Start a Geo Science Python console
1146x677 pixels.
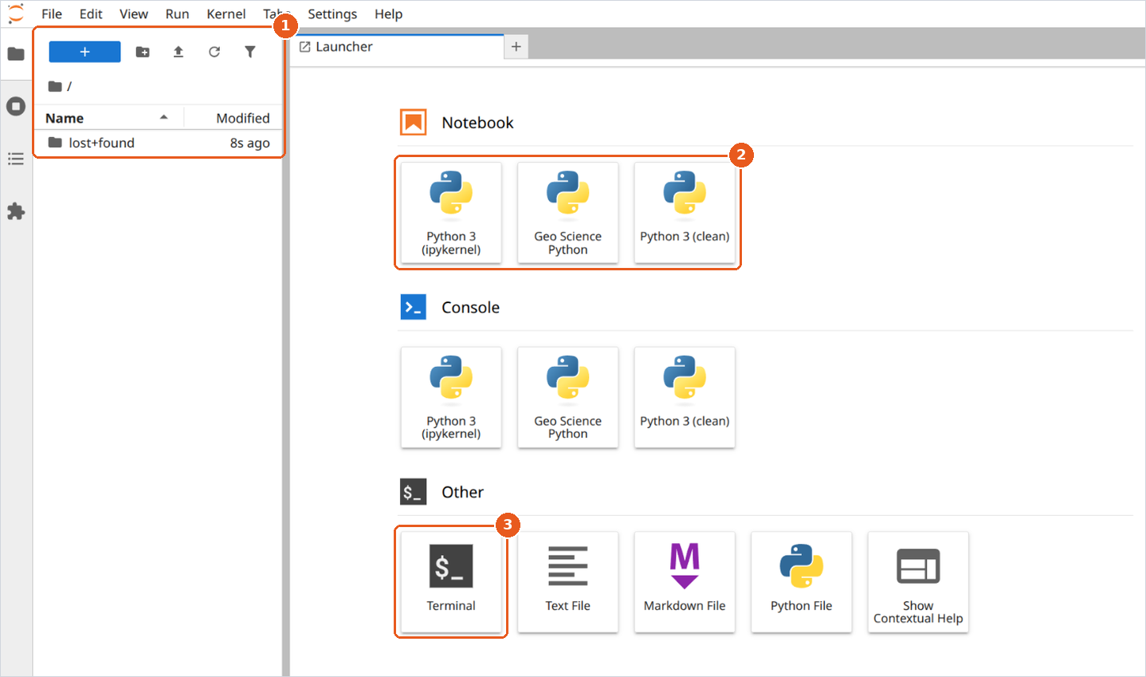coord(568,397)
